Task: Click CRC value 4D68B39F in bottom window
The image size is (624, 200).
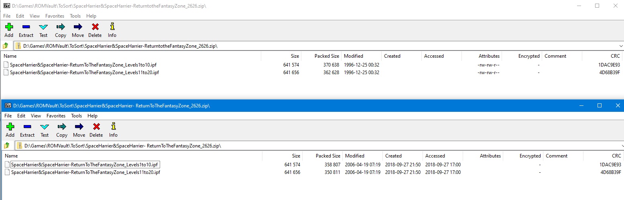Action: click(x=610, y=172)
